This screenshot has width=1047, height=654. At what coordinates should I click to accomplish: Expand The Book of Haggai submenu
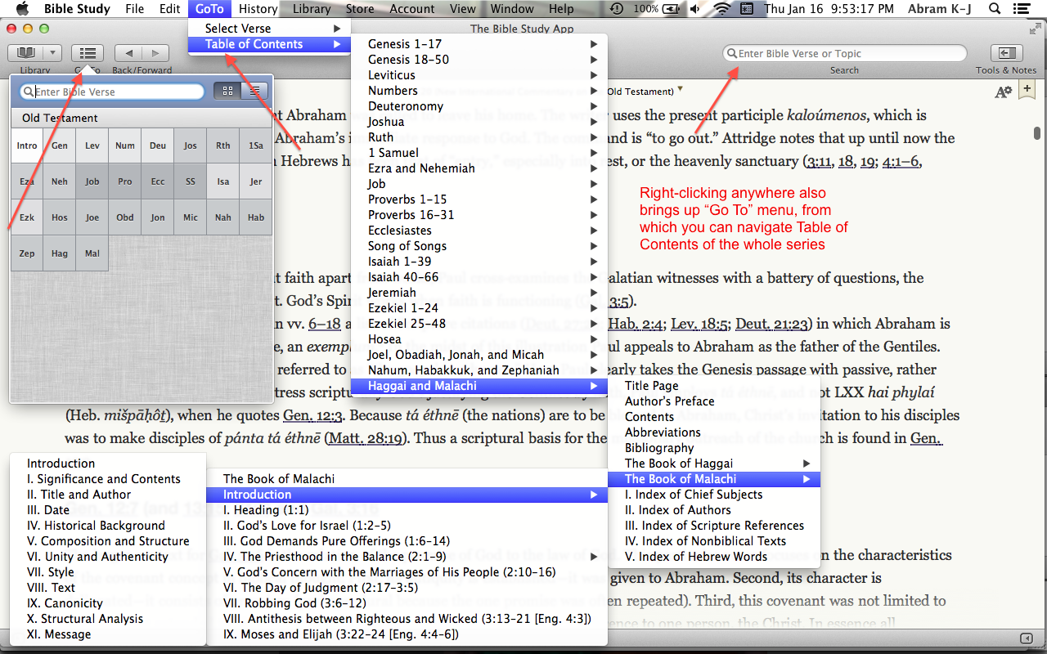(x=712, y=464)
